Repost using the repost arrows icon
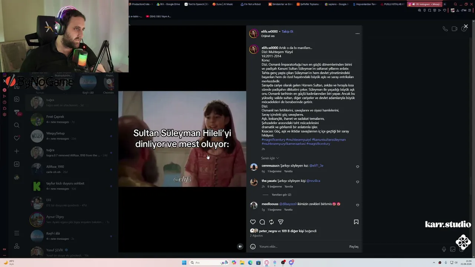This screenshot has width=475, height=267. coord(271,222)
